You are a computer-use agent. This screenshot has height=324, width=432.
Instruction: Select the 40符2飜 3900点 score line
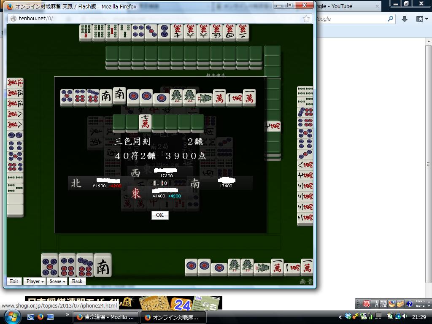point(160,156)
